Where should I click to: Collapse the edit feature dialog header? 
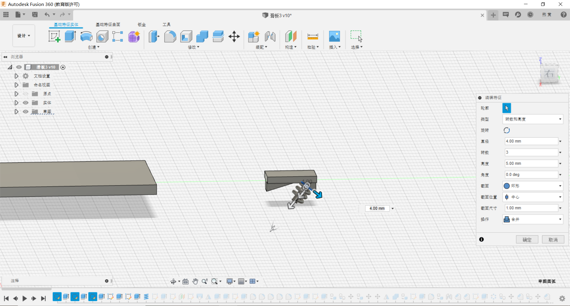tap(480, 98)
